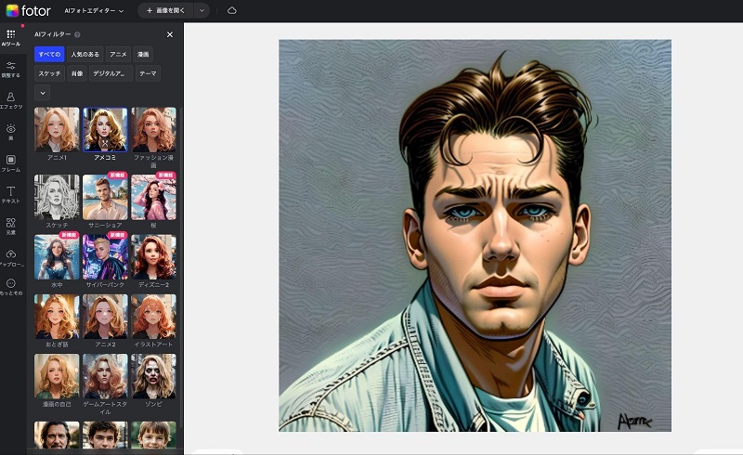Select the フレーム frame tool
Image resolution: width=743 pixels, height=455 pixels.
[11, 163]
